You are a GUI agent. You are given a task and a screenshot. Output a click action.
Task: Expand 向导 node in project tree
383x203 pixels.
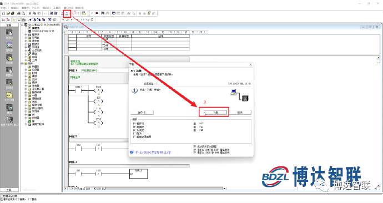26,57
